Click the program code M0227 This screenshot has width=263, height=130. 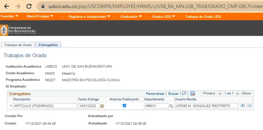(x=50, y=80)
